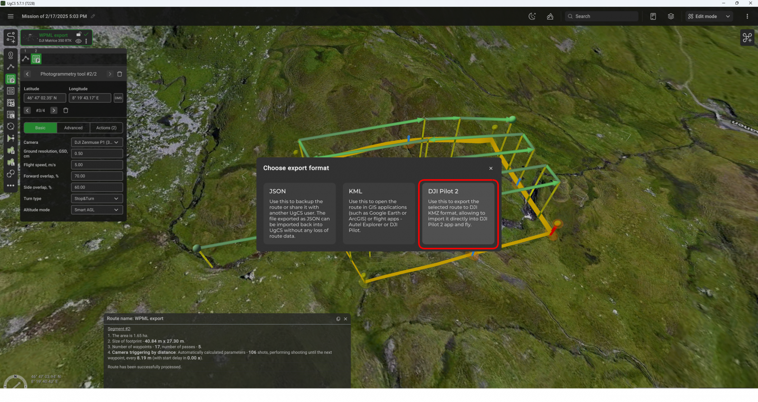Open the Camera dropdown
Screen dimensions: 758x402
[97, 142]
